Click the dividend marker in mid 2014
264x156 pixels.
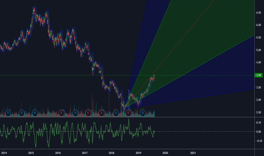pyautogui.click(x=22, y=113)
